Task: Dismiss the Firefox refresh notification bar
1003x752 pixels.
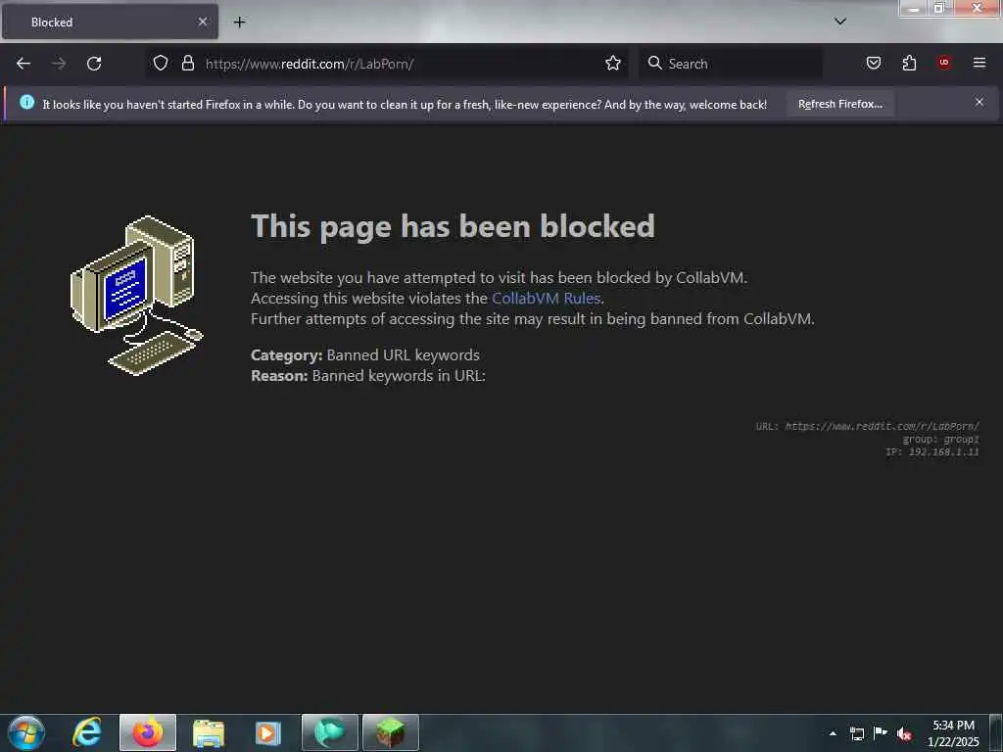Action: [x=979, y=102]
